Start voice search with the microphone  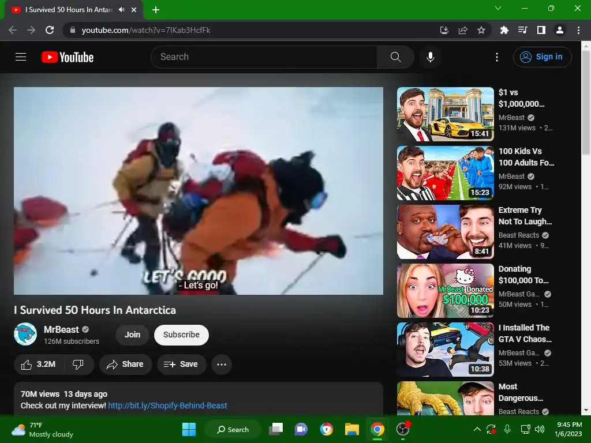431,57
